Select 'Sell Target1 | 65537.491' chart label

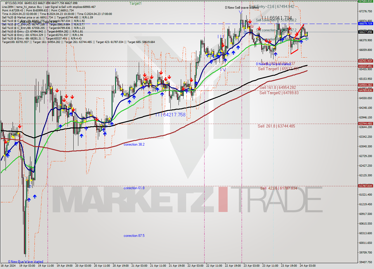point(278,69)
